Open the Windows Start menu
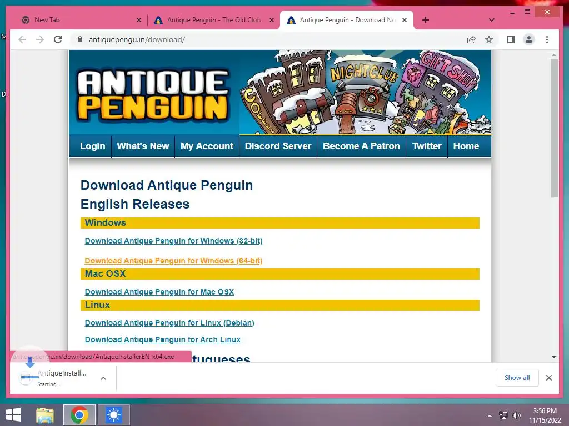The width and height of the screenshot is (569, 426). click(13, 415)
